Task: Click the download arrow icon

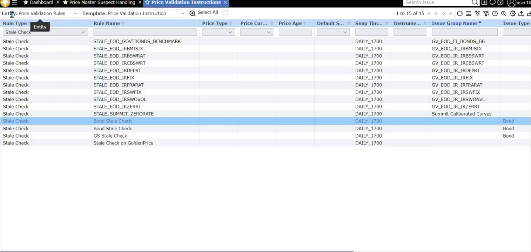Action: tap(529, 13)
